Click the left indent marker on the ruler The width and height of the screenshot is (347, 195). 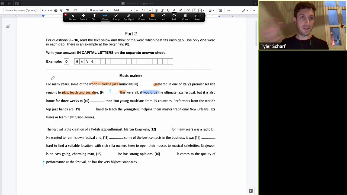(x=43, y=16)
